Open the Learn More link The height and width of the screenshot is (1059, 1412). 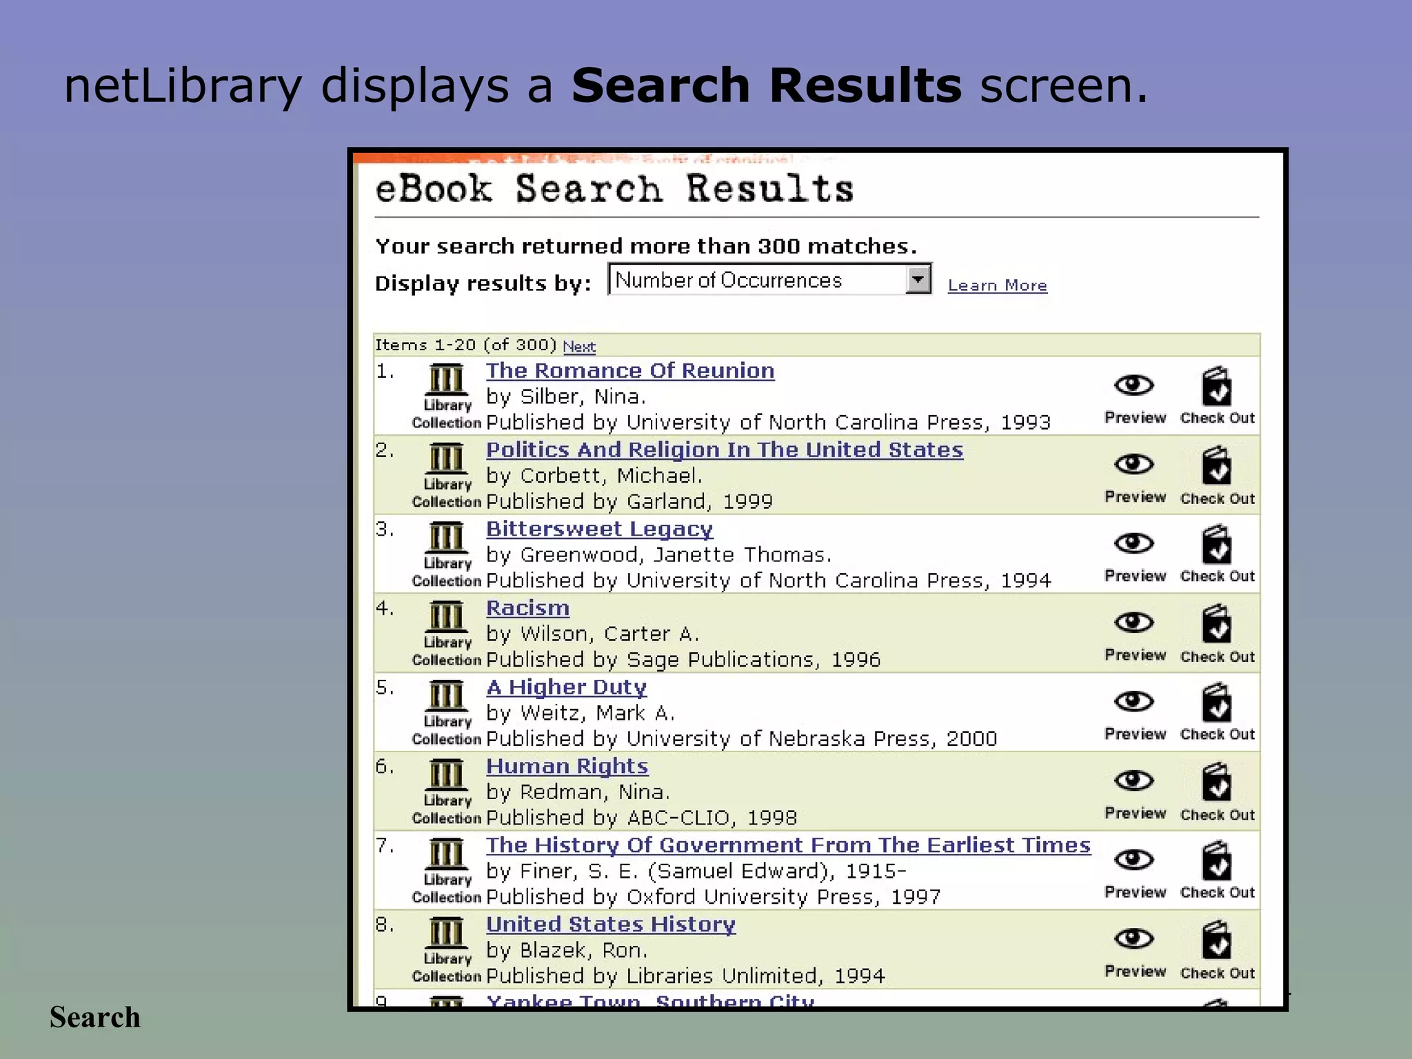click(x=997, y=285)
